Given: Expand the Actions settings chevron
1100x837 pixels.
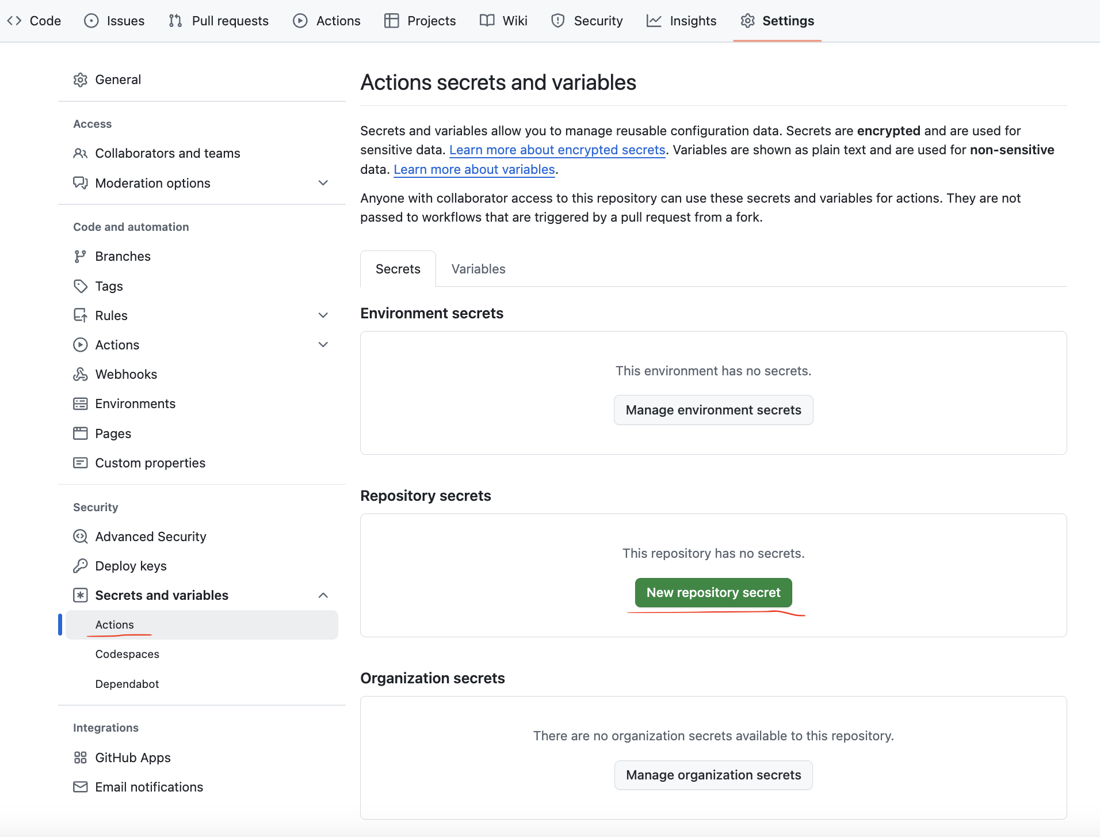Looking at the screenshot, I should click(x=323, y=345).
